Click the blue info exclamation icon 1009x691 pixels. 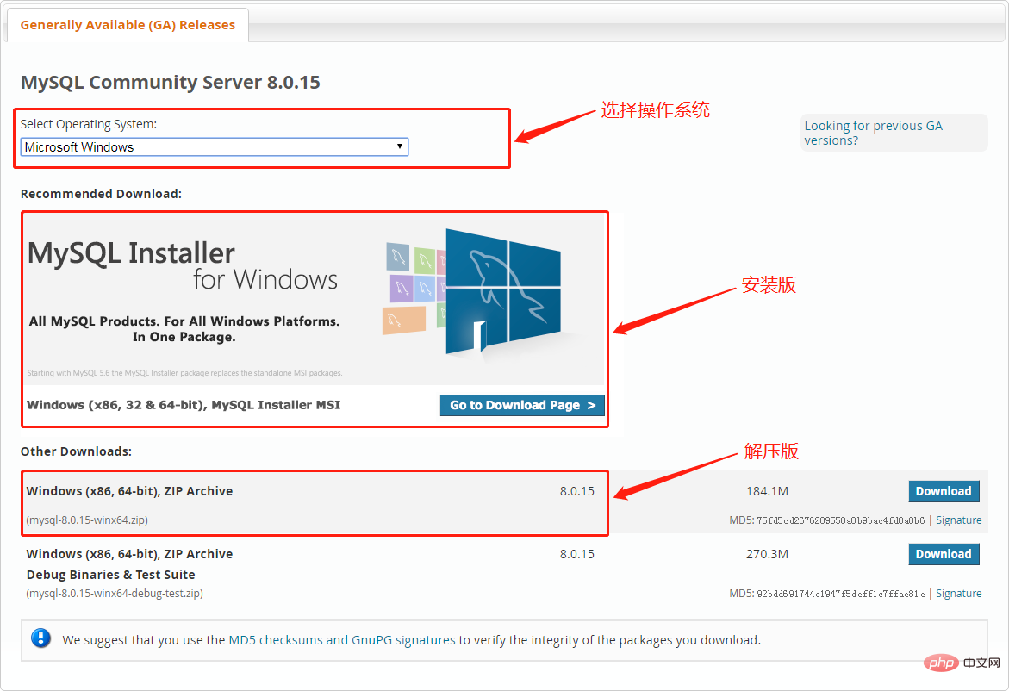pyautogui.click(x=40, y=638)
